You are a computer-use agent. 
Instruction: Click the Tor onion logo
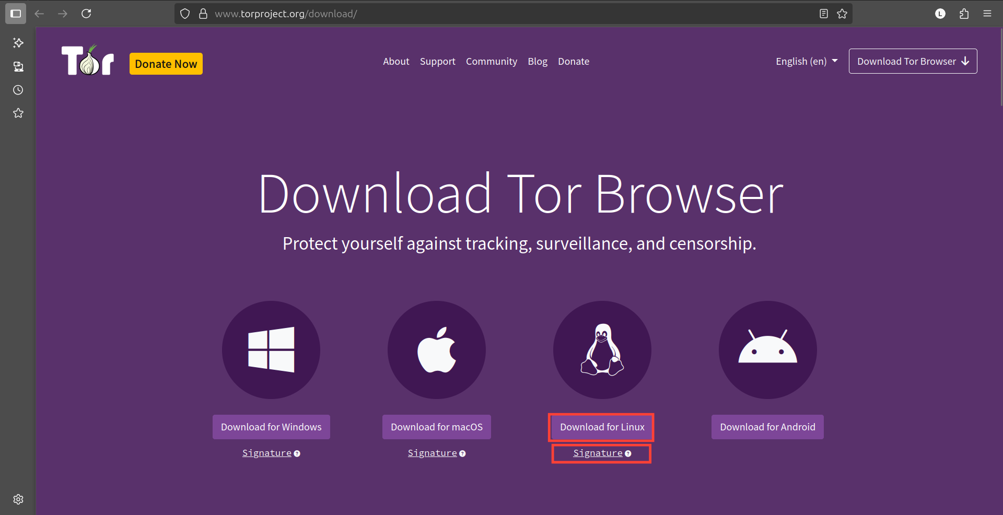coord(88,61)
